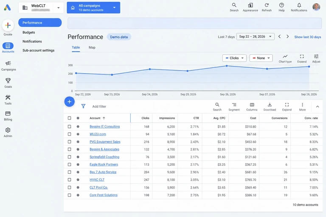Check the WIJ2U.com row checkbox
Image resolution: width=326 pixels, height=217 pixels.
[x=70, y=134]
